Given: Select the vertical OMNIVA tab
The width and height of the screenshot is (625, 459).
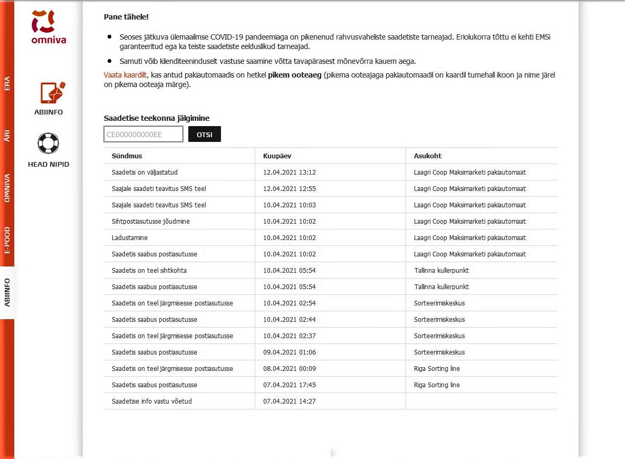Looking at the screenshot, I should pos(7,188).
